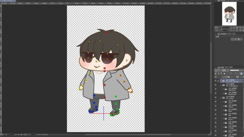244x137 pixels.
Task: Click the horizontal canvas scrollbar
Action: pyautogui.click(x=128, y=135)
